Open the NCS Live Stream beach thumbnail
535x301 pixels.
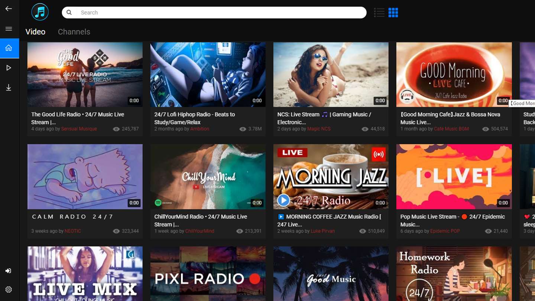click(x=331, y=75)
